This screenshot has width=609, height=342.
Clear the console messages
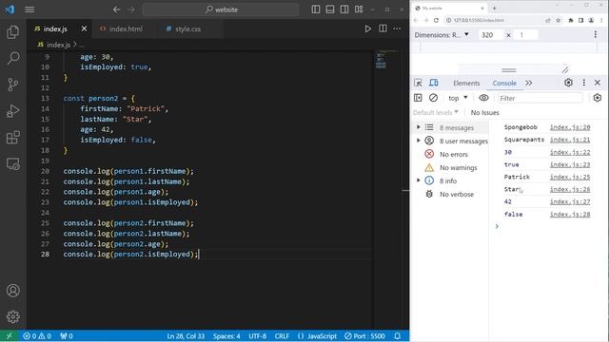tap(434, 98)
